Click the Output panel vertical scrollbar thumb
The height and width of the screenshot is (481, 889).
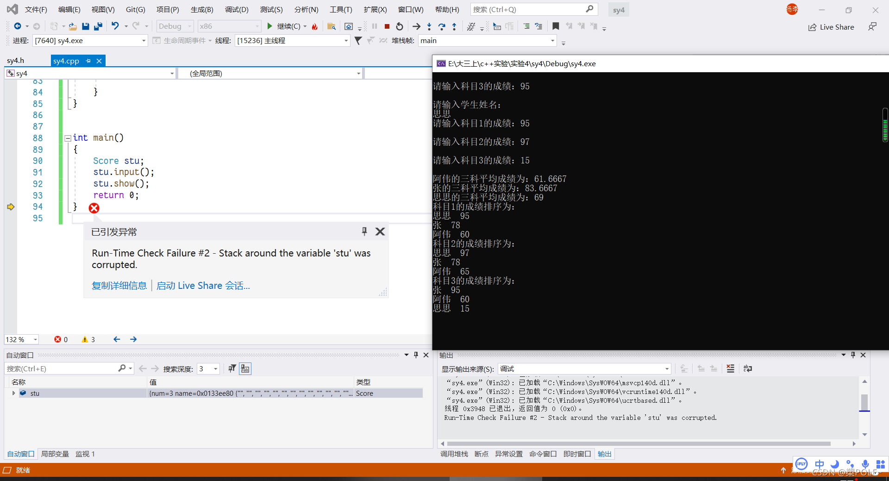tap(864, 402)
